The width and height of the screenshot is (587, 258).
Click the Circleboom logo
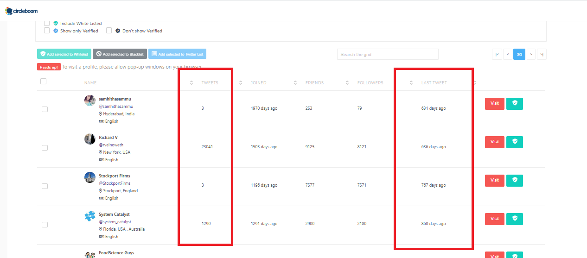tap(22, 10)
